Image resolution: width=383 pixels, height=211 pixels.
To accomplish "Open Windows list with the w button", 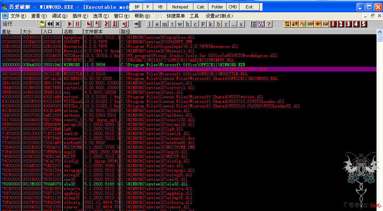I will 180,24.
